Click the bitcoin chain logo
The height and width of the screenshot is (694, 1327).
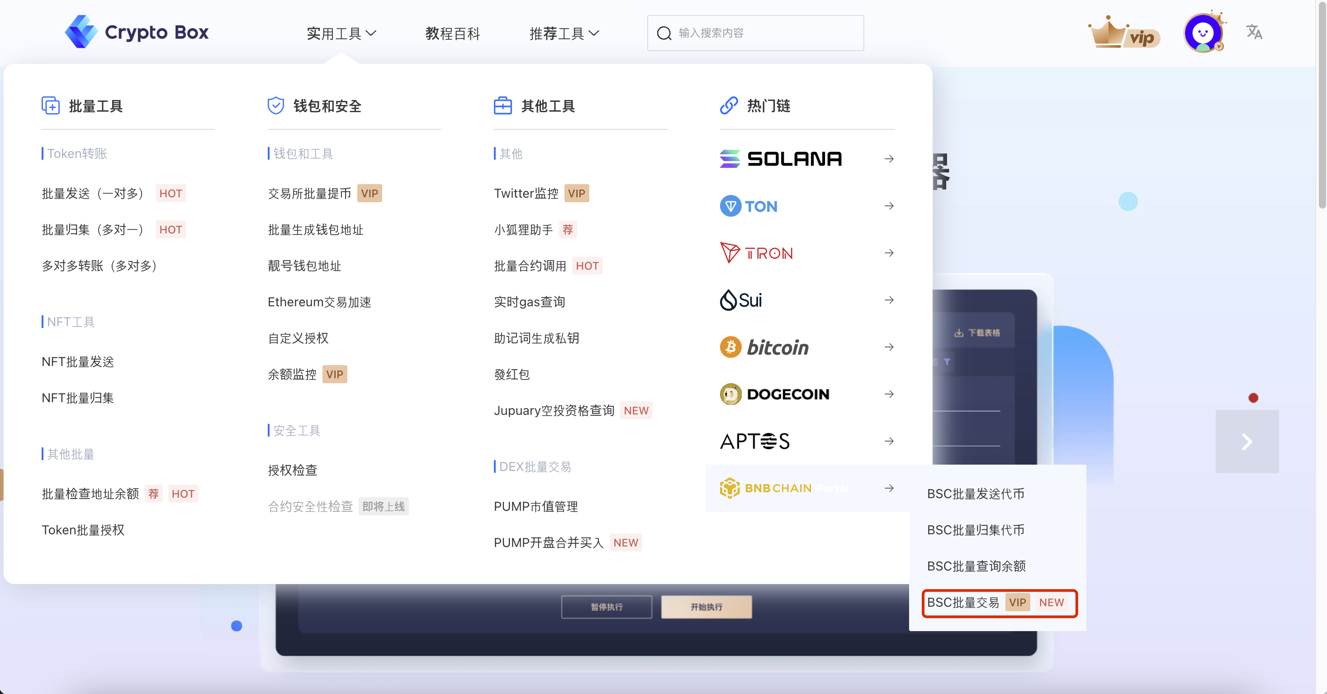(x=764, y=347)
